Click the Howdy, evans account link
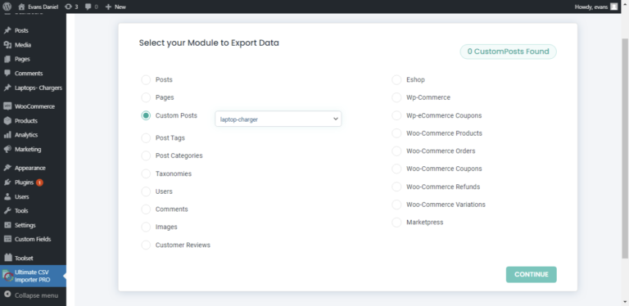The width and height of the screenshot is (629, 306). pos(591,7)
